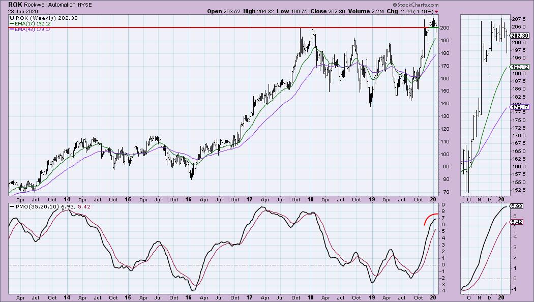This screenshot has height=302, width=534.
Task: Click the 152.5 level on zoom panel axis
Action: point(518,190)
